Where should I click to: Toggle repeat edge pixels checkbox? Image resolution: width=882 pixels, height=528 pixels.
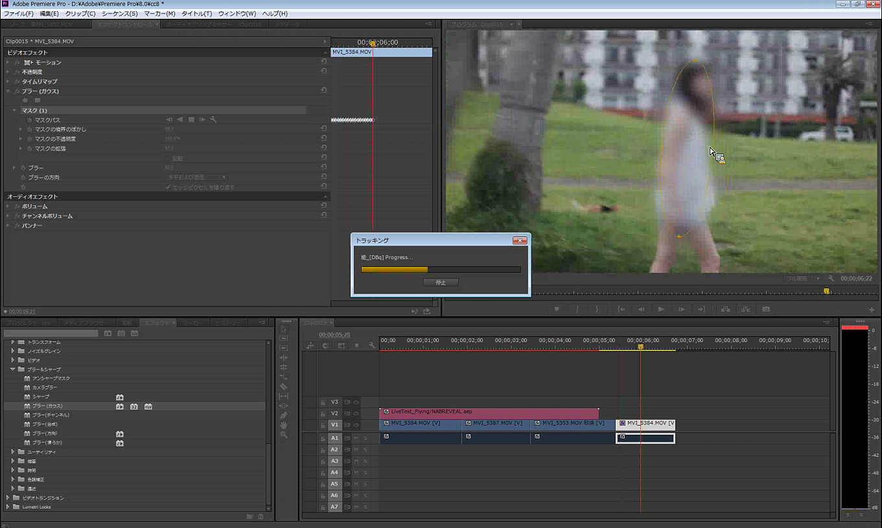[x=167, y=187]
